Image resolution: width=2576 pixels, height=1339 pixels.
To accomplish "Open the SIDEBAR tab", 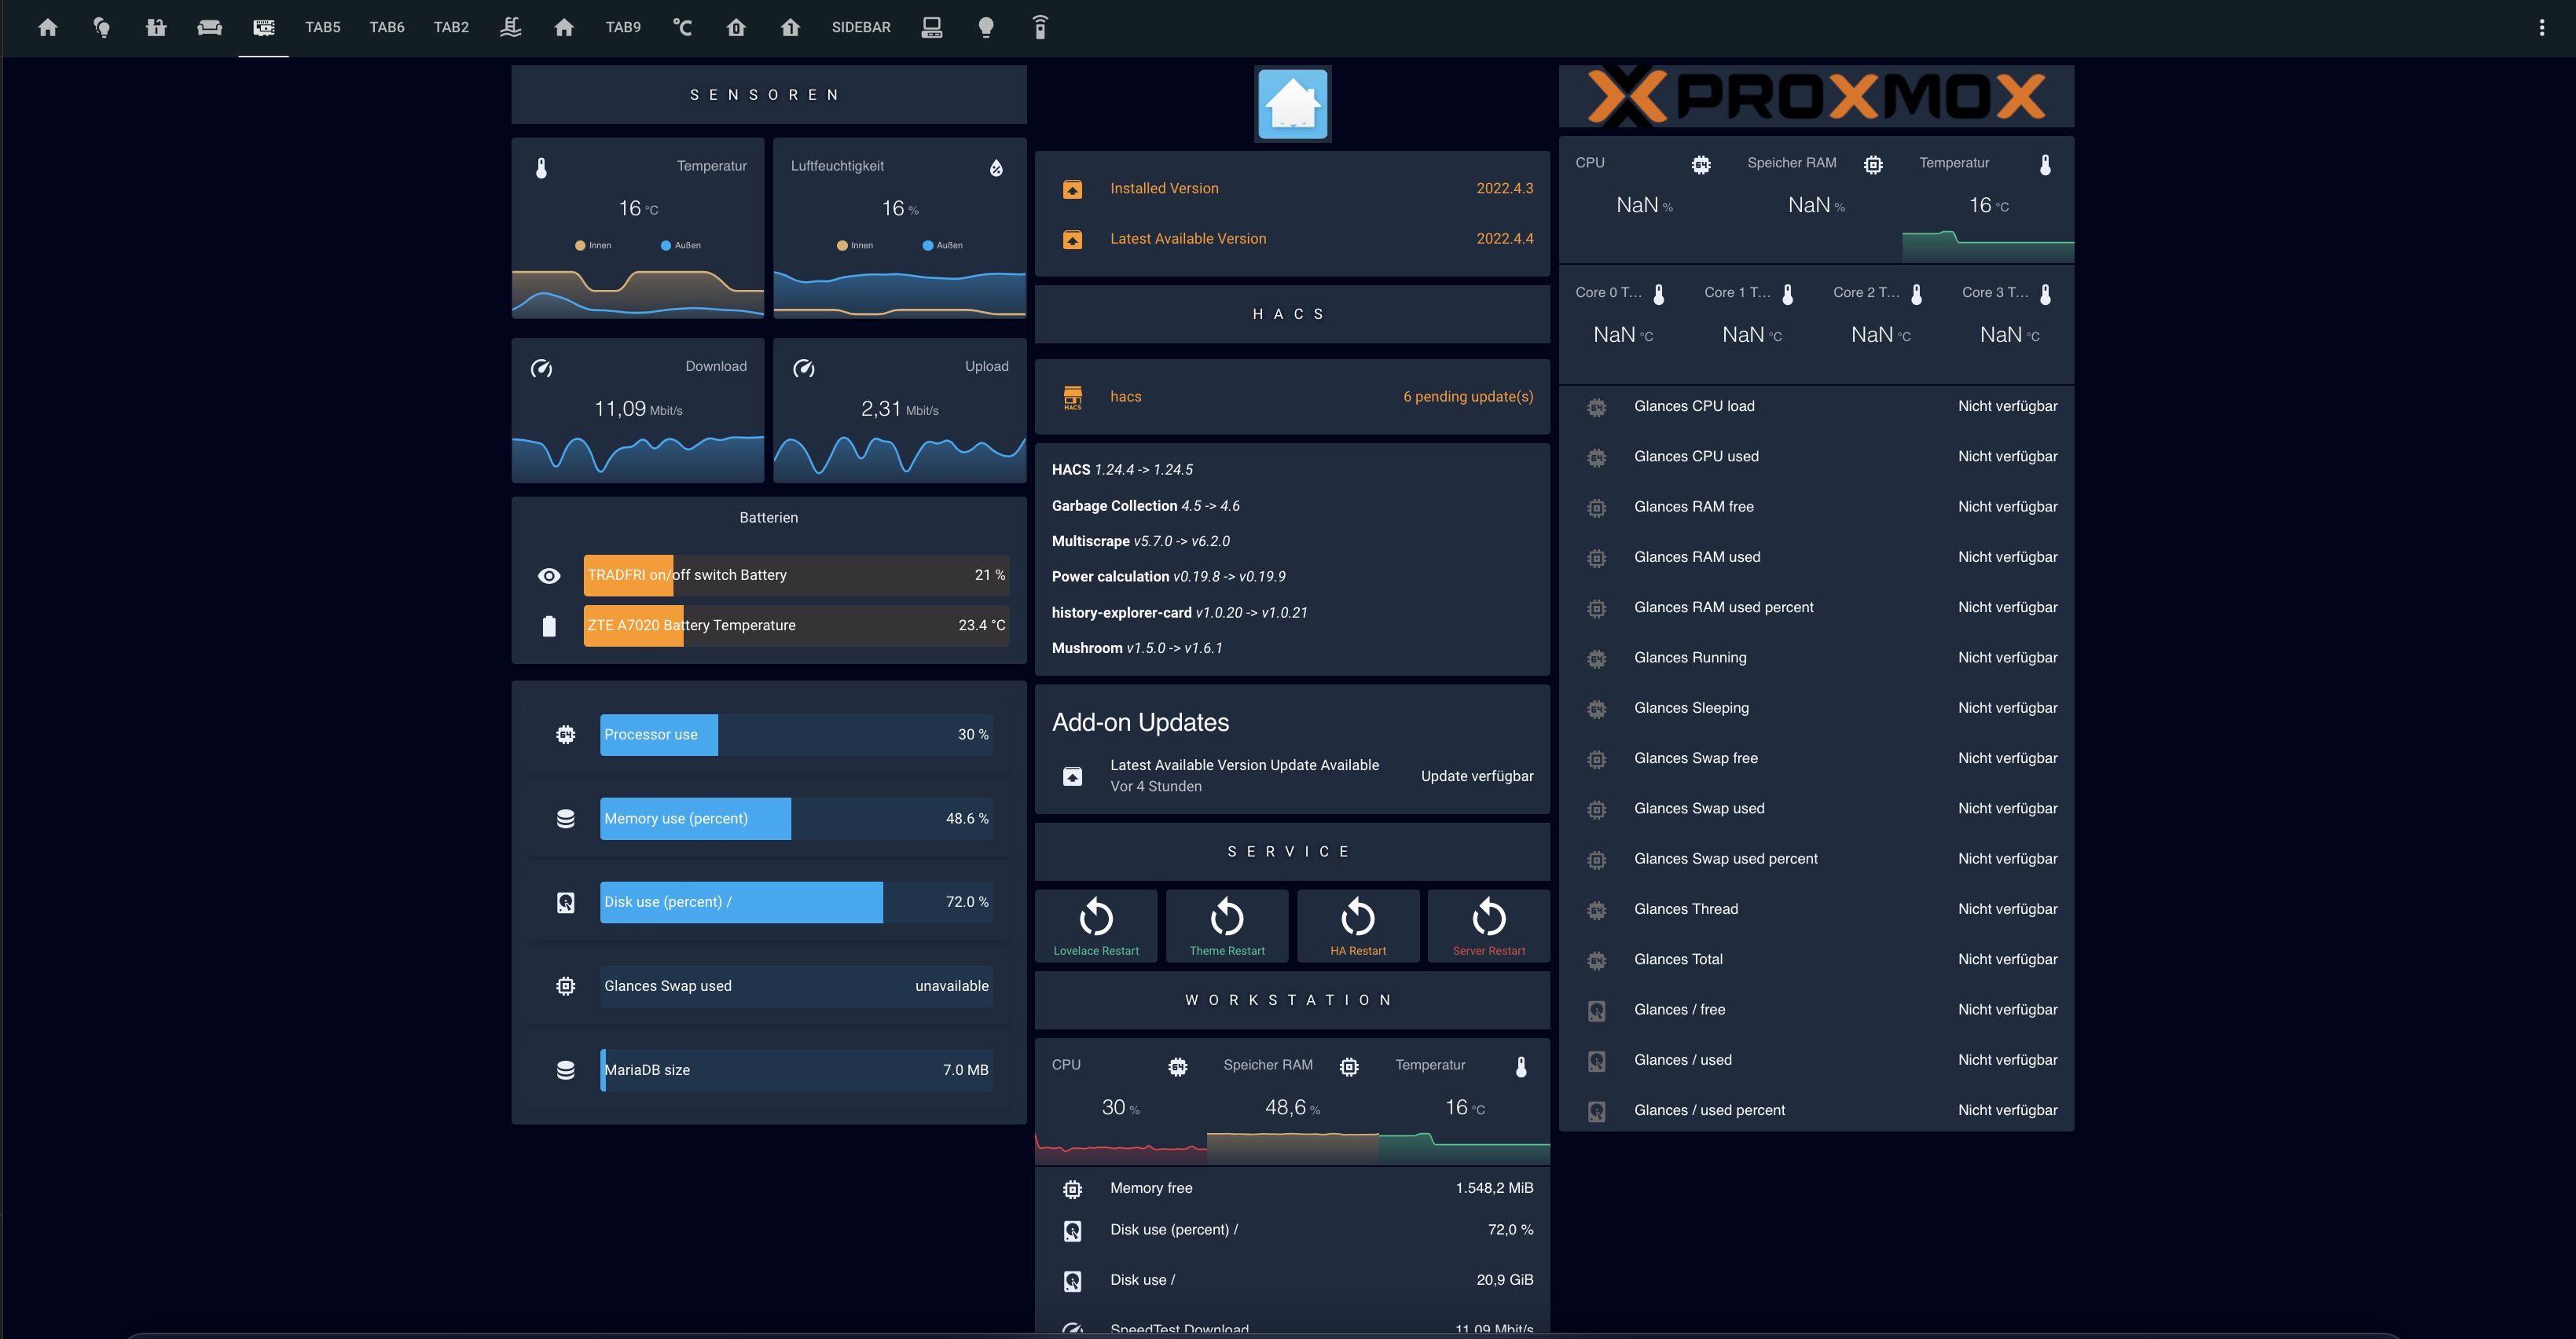I will (x=860, y=27).
